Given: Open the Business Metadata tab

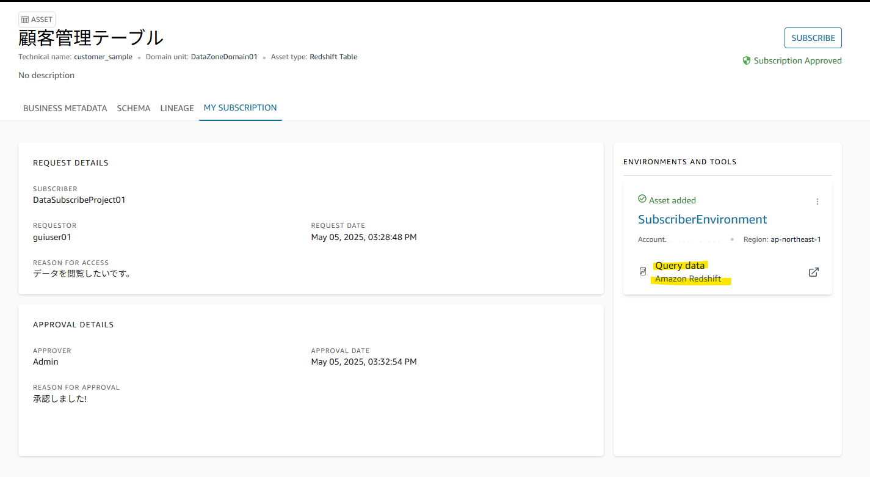Looking at the screenshot, I should pyautogui.click(x=65, y=108).
